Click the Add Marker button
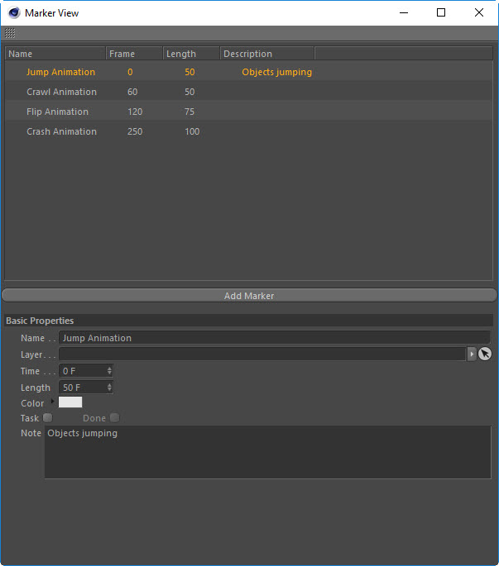 coord(249,295)
